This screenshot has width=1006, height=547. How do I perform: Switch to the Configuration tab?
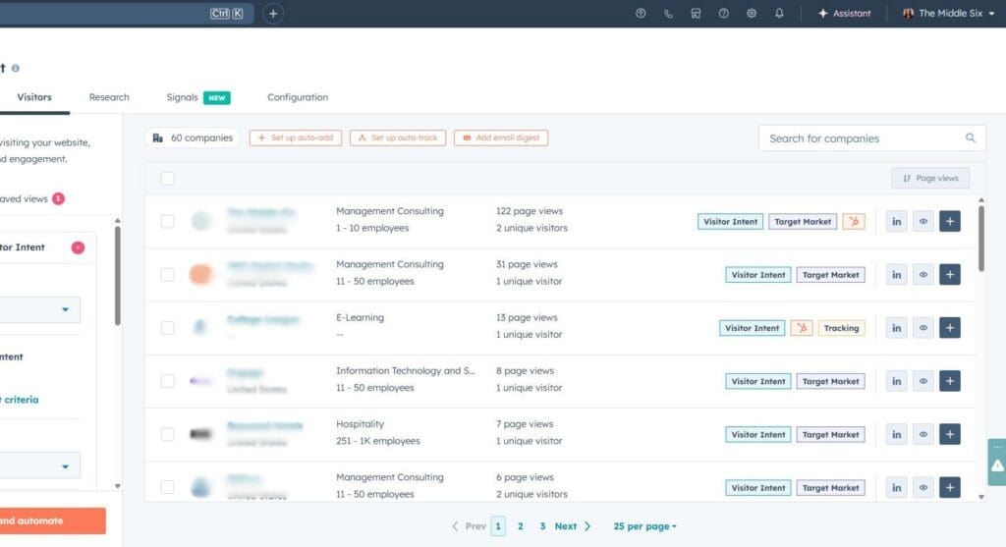298,97
